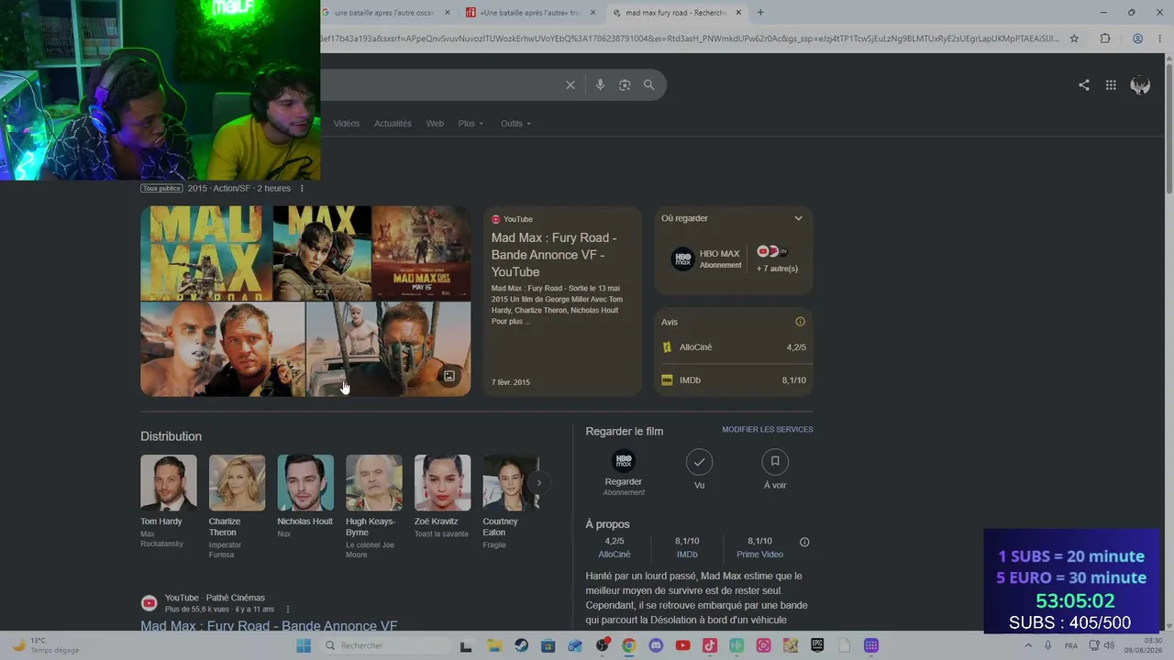Screen dimensions: 1174x660
Task: Submit search with the magnifier icon
Action: 648,84
